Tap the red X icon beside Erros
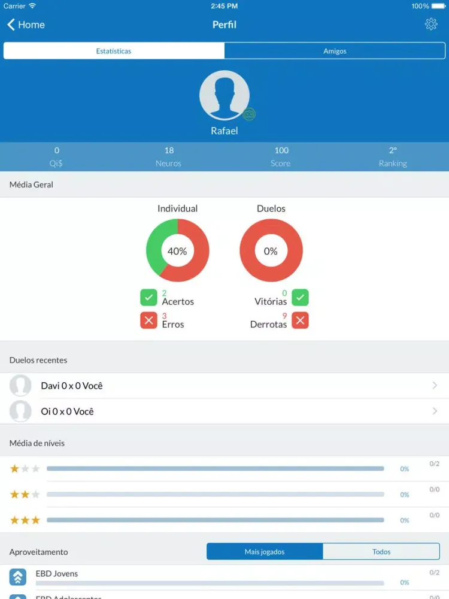The width and height of the screenshot is (449, 599). pos(148,320)
